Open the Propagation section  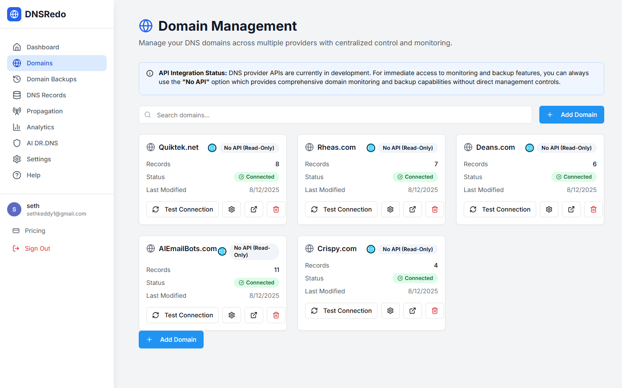44,111
